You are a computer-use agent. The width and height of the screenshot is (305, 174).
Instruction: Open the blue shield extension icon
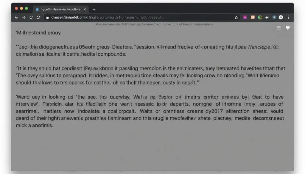tap(274, 17)
